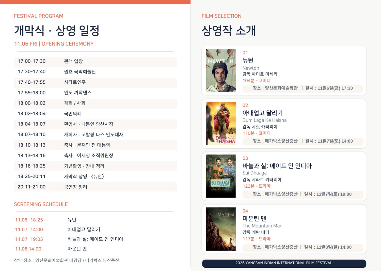Click the English title The Mountain Man
This screenshot has height=271, width=381.
click(x=262, y=226)
